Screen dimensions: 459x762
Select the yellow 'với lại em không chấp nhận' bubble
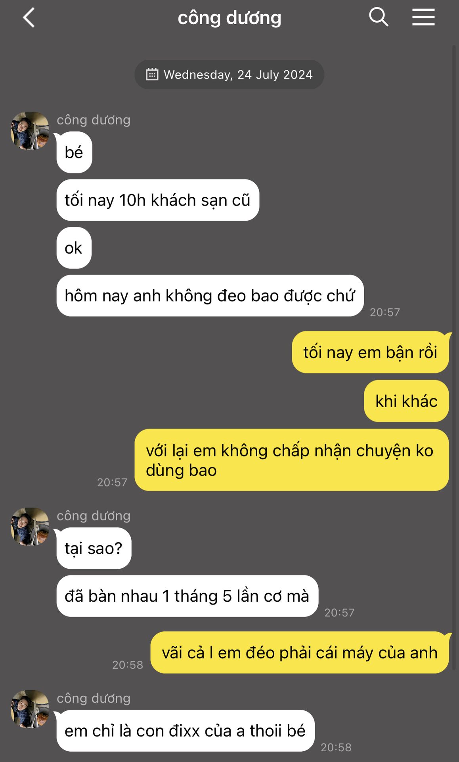(x=292, y=460)
